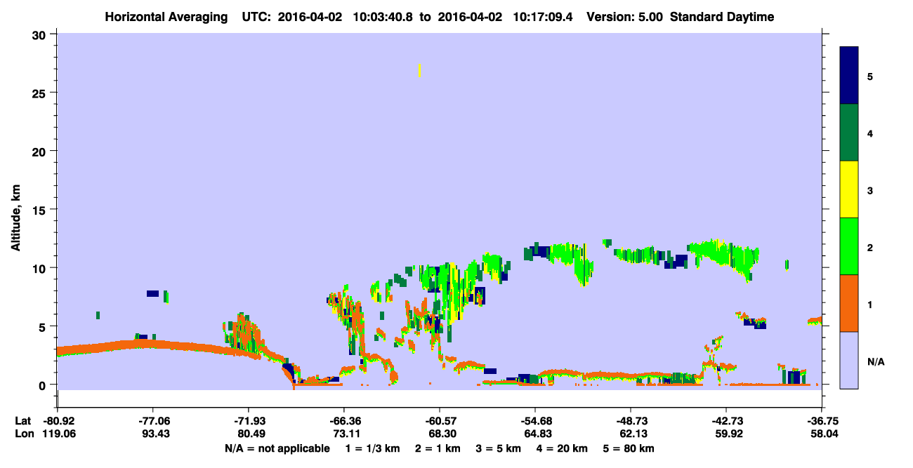Click the altitude tick label 15
913x468 pixels.
pos(41,210)
